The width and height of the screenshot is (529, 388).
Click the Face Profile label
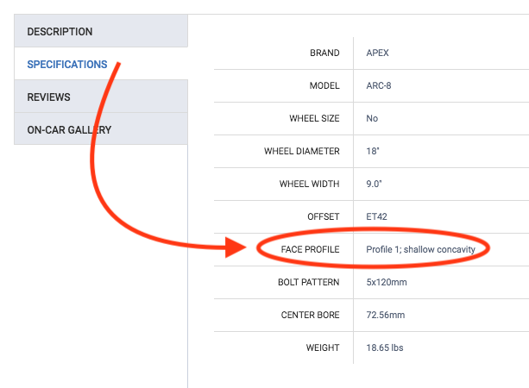[x=311, y=249]
